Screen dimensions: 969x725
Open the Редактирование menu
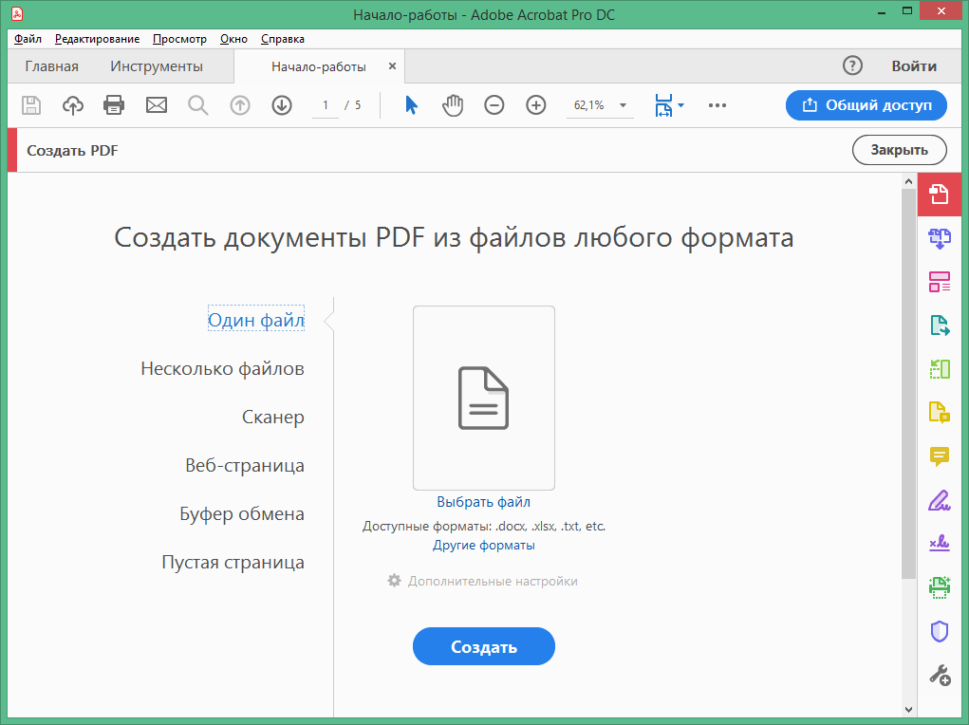[97, 39]
